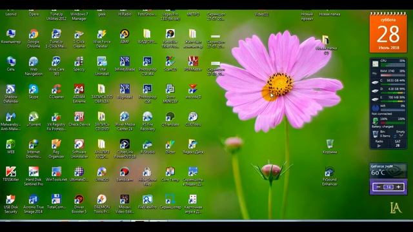The height and width of the screenshot is (232, 413).
Task: Open the DAEMON Tools shortcut
Action: pyautogui.click(x=102, y=204)
